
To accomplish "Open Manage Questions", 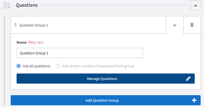I will tap(106, 79).
